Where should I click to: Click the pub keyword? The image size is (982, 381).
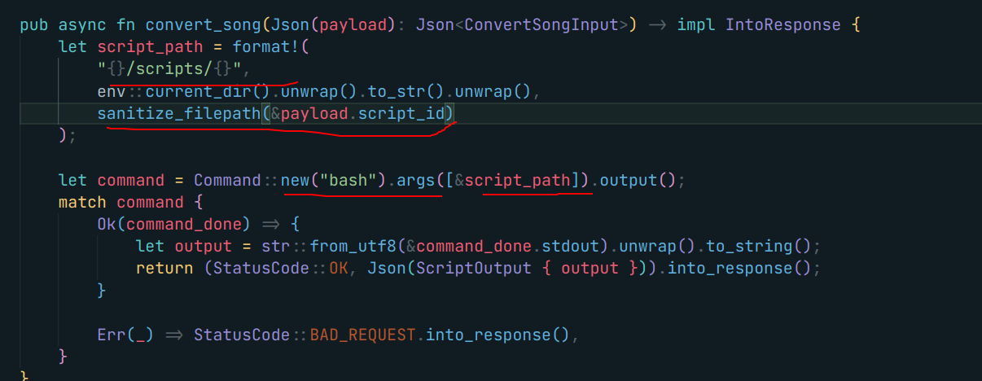pyautogui.click(x=33, y=24)
